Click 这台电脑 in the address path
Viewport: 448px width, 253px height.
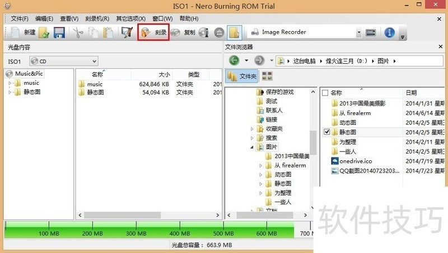pos(304,61)
